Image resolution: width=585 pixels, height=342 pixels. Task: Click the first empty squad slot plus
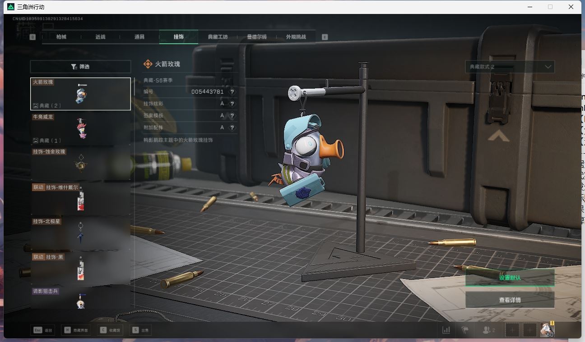(512, 330)
